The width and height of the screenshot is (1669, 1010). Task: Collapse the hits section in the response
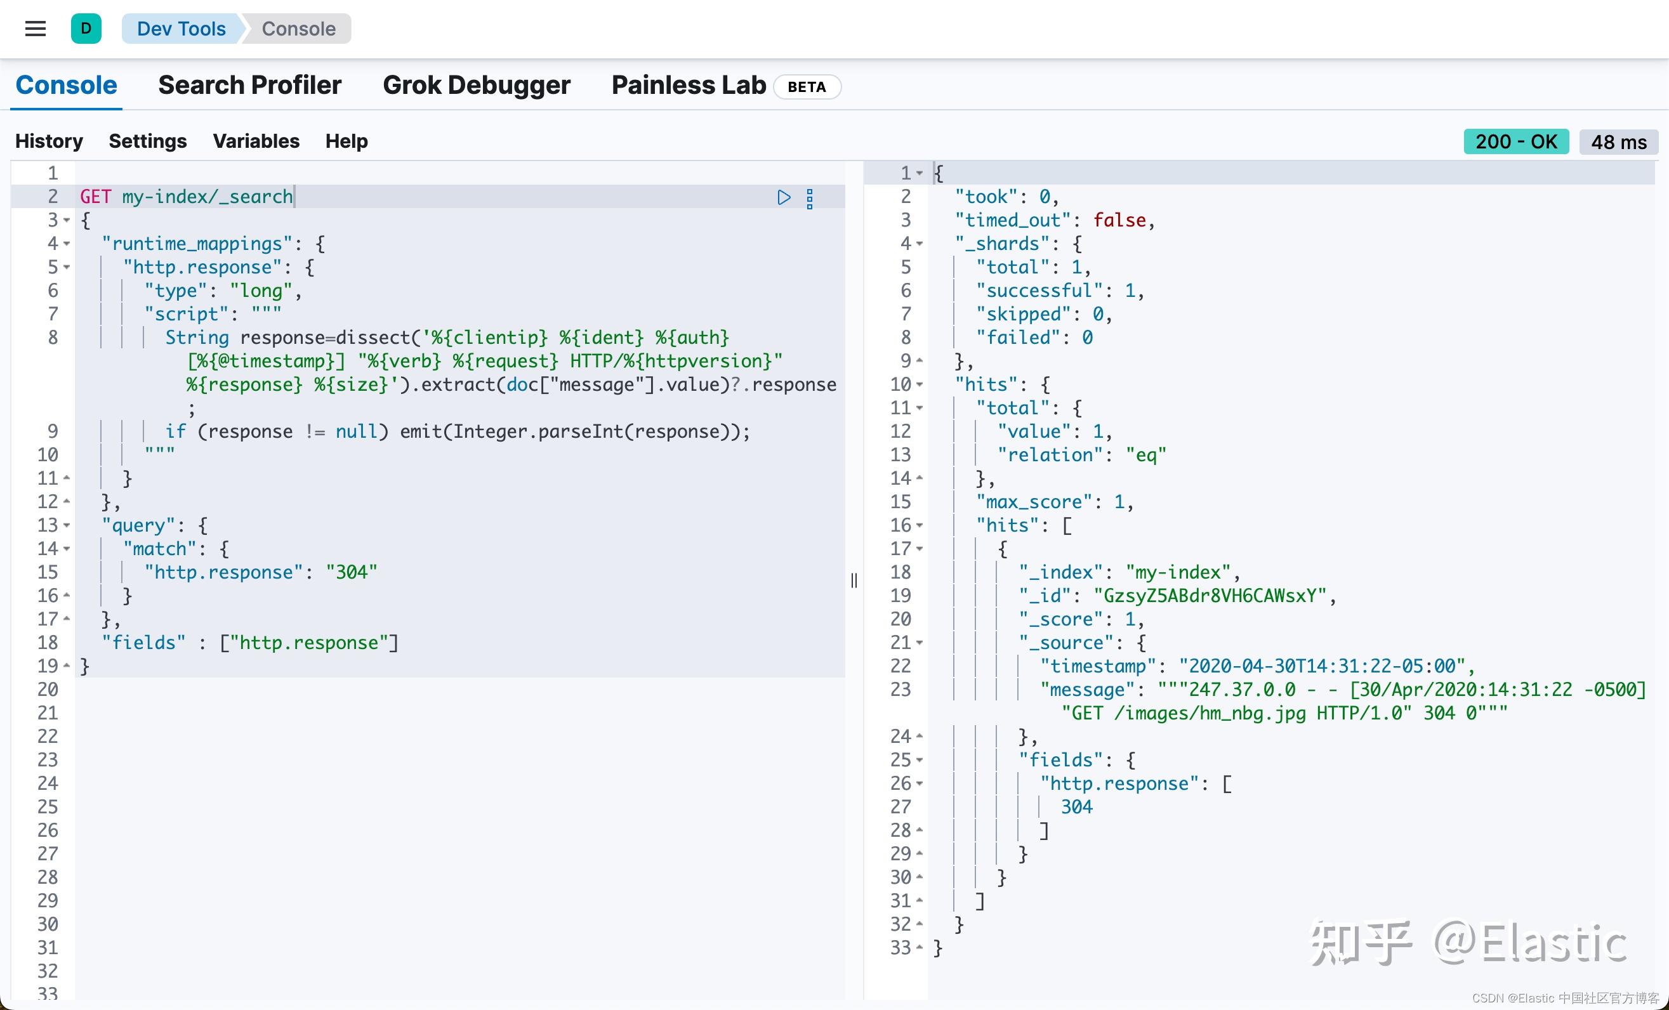[x=919, y=384]
